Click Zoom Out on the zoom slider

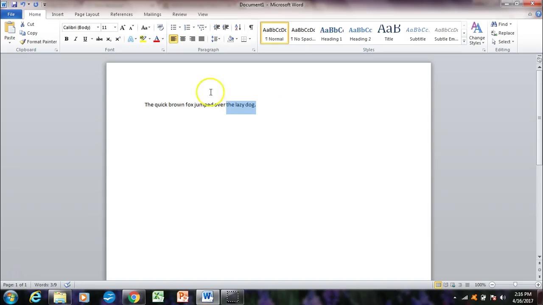click(491, 285)
